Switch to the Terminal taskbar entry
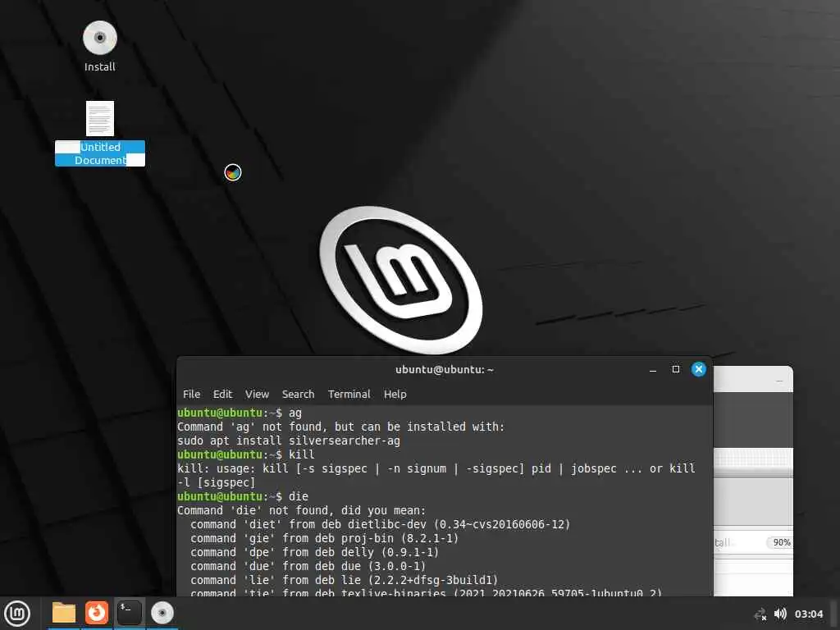The width and height of the screenshot is (840, 630). (x=129, y=612)
